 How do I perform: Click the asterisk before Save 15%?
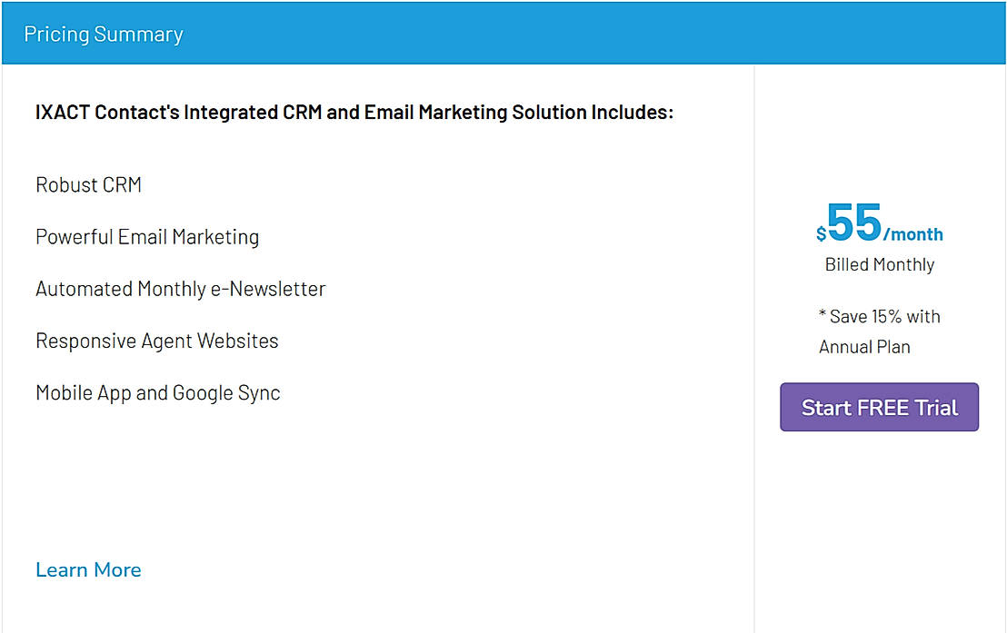tap(823, 315)
